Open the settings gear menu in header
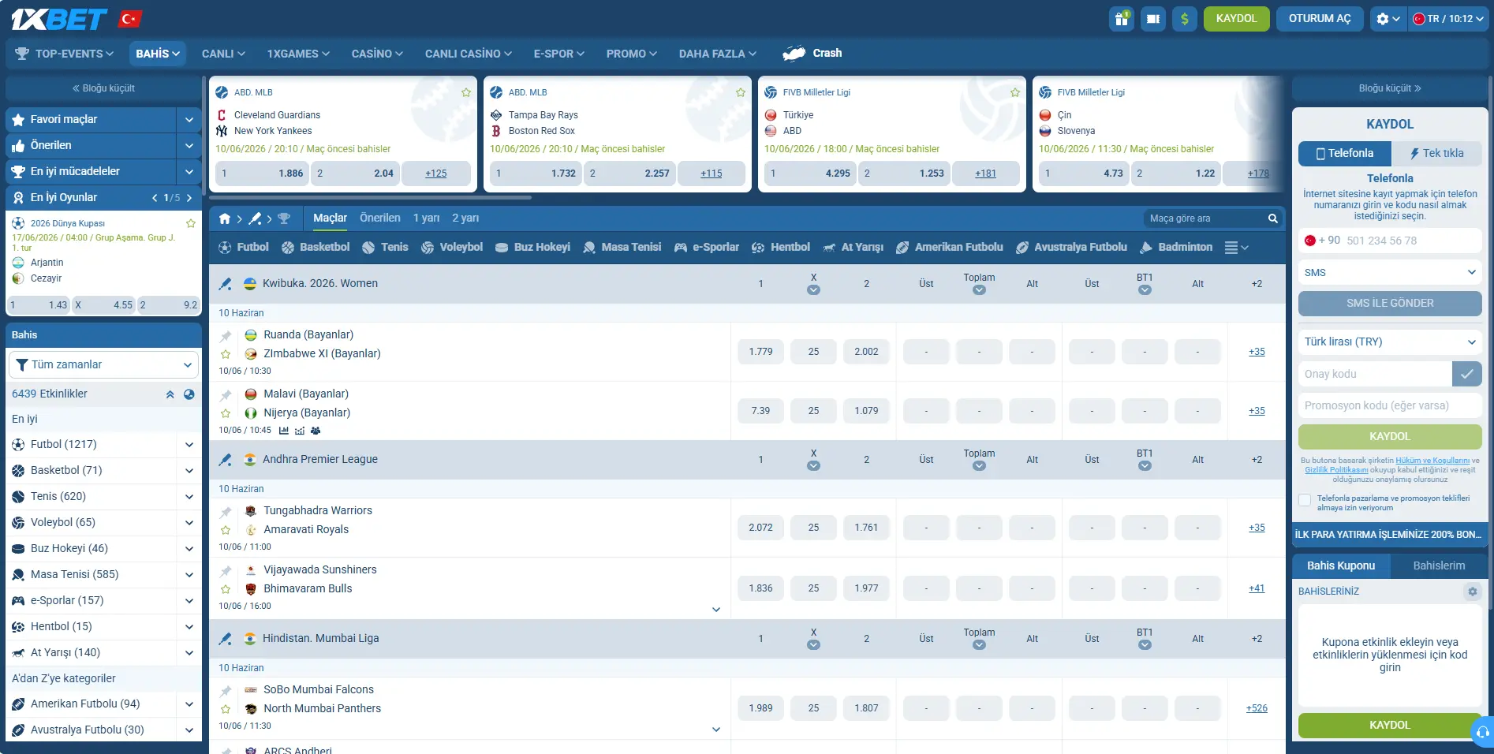The width and height of the screenshot is (1494, 754). point(1388,19)
